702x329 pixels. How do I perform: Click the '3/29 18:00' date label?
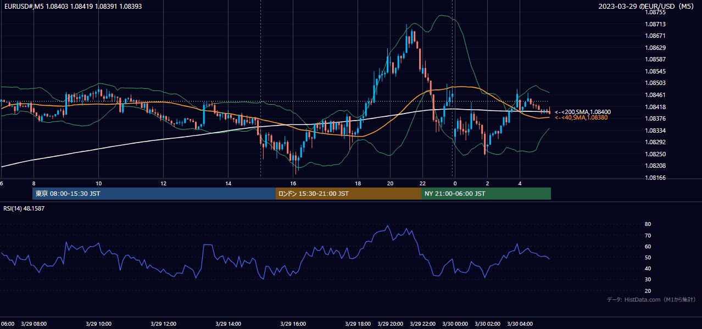coord(358,324)
